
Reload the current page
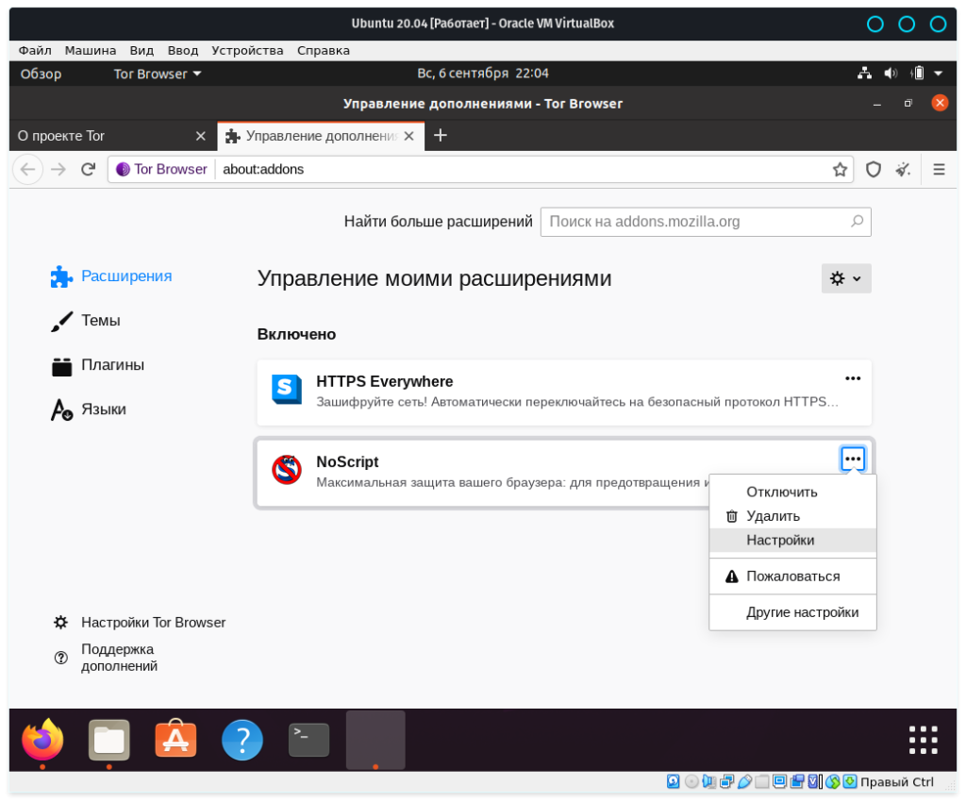(x=88, y=170)
